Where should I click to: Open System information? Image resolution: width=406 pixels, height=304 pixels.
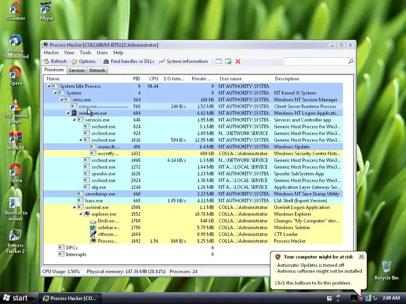click(x=183, y=61)
